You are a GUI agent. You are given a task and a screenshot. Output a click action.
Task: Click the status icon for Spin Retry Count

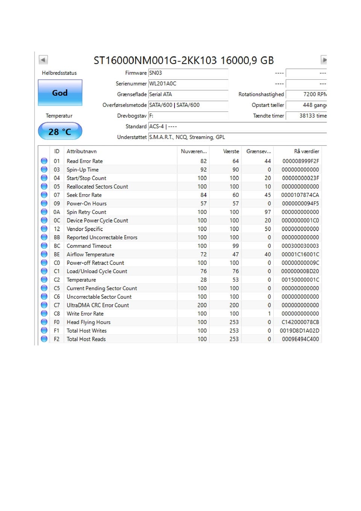click(44, 212)
